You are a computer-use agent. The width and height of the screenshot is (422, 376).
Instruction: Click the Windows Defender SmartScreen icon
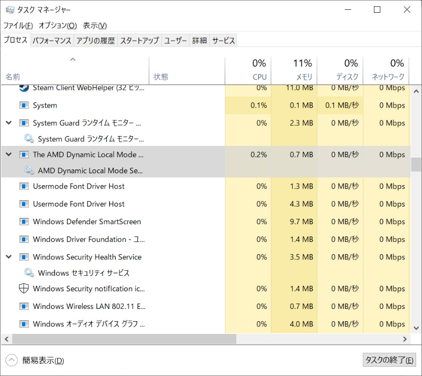[24, 222]
